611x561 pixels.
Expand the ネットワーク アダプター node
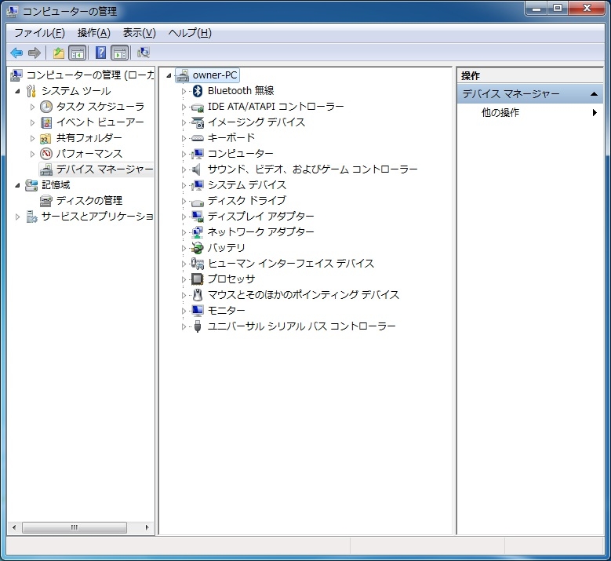point(184,232)
